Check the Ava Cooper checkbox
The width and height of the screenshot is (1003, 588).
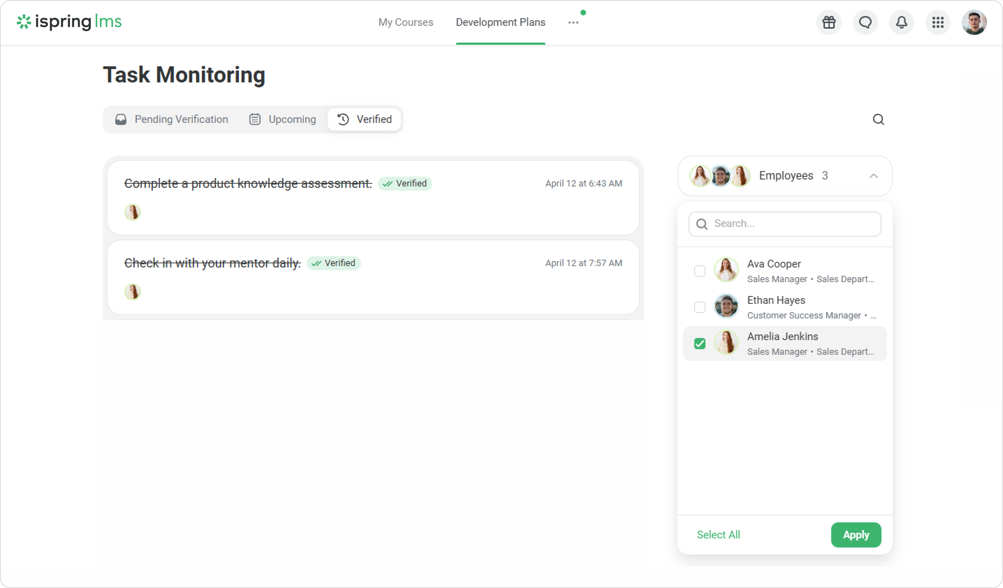(x=699, y=271)
